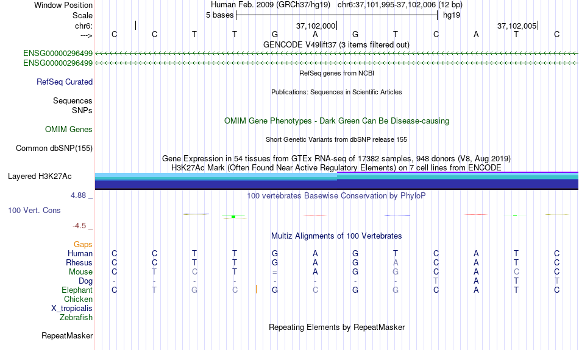
Task: Select the Human species label
Action: (x=80, y=253)
